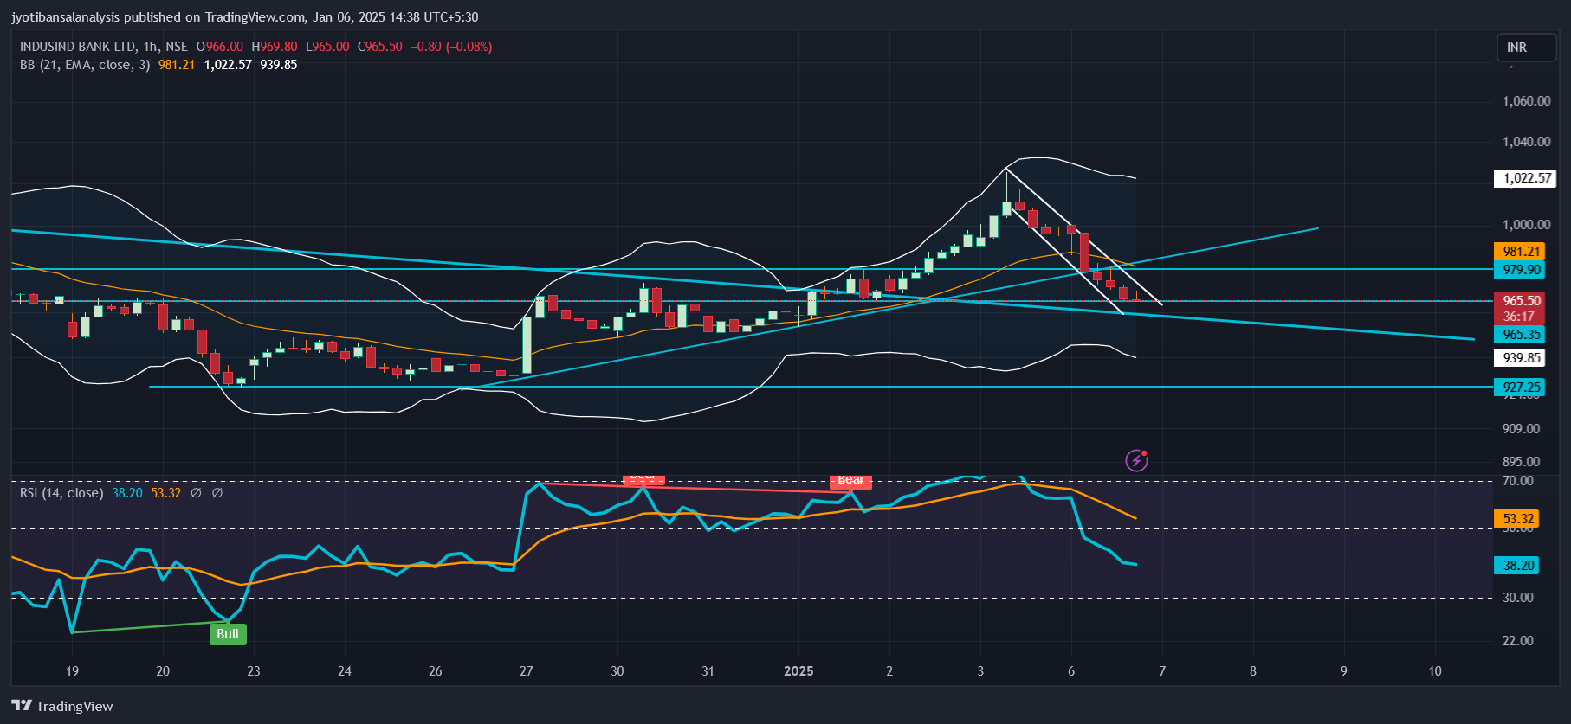Screen dimensions: 1571x724
Task: Click the publisher header text at the top
Action: coord(245,17)
